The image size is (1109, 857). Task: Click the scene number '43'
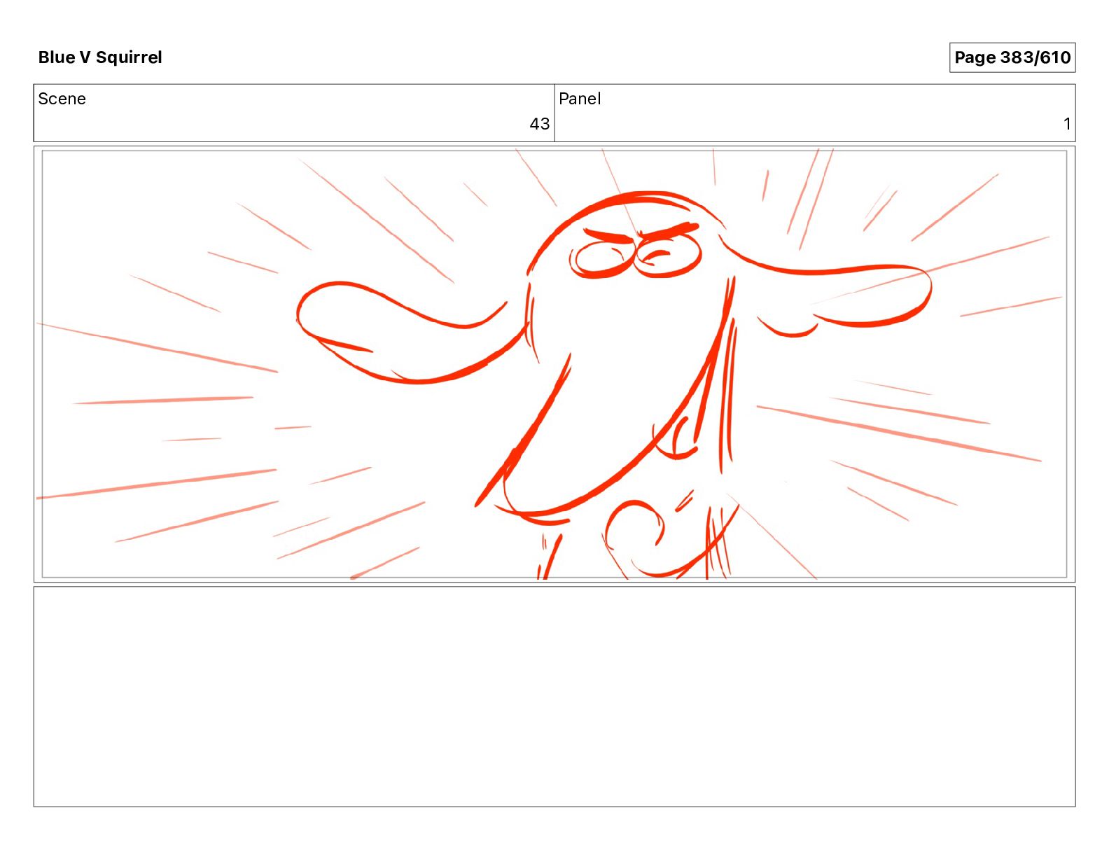(539, 124)
